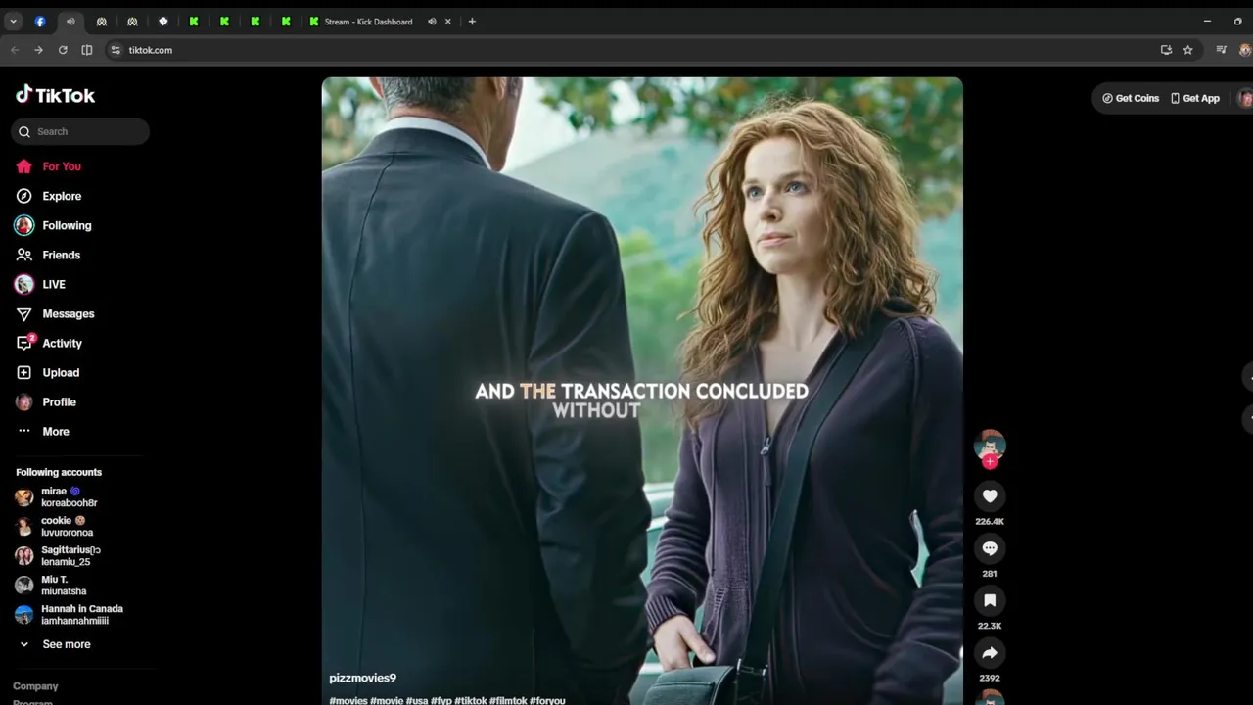
Task: Click the Get App button
Action: 1195,98
